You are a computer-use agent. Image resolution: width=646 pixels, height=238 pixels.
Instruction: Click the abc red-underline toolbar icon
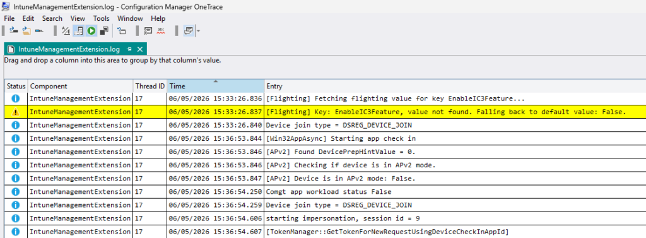pyautogui.click(x=161, y=30)
